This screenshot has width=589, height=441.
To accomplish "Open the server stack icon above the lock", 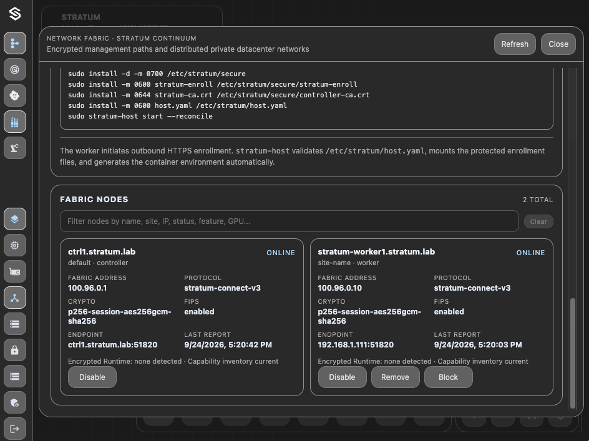I will [x=15, y=324].
